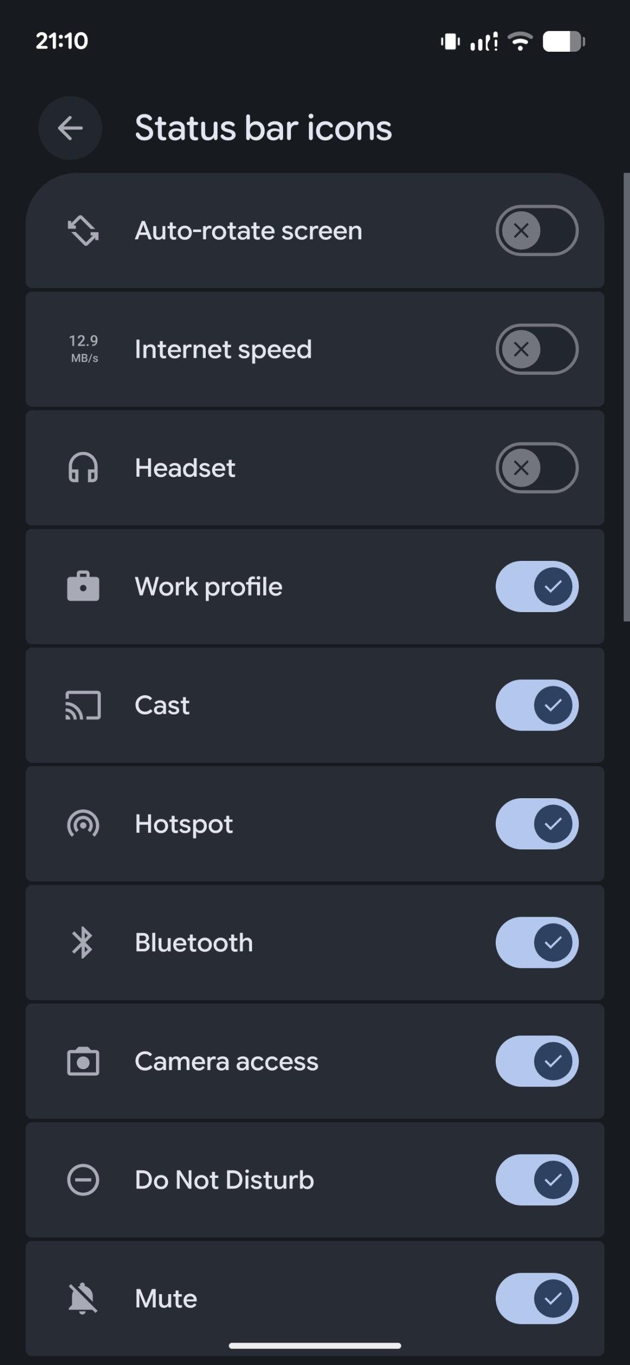Tap the Cast screen icon
The height and width of the screenshot is (1365, 630).
[x=83, y=705]
